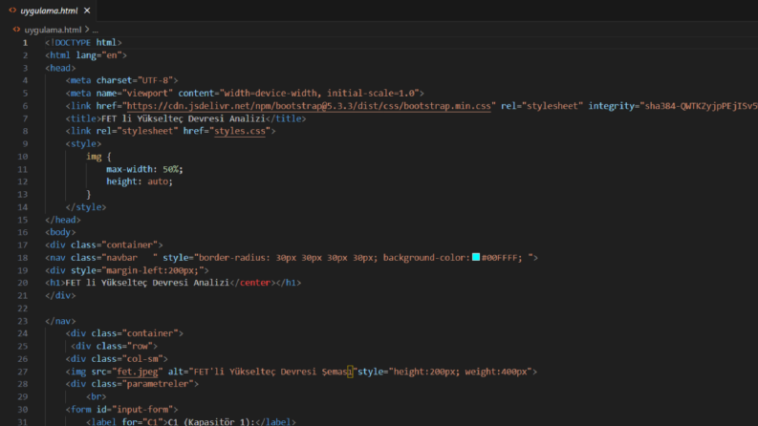Click the "col-sm" class value
The image size is (758, 426).
tap(142, 359)
